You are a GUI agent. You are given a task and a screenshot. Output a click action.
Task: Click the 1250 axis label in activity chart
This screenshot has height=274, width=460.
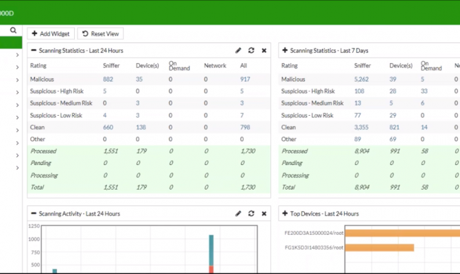pos(34,226)
